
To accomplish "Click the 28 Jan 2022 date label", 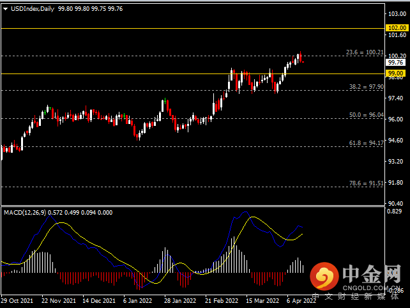I will pyautogui.click(x=180, y=301).
